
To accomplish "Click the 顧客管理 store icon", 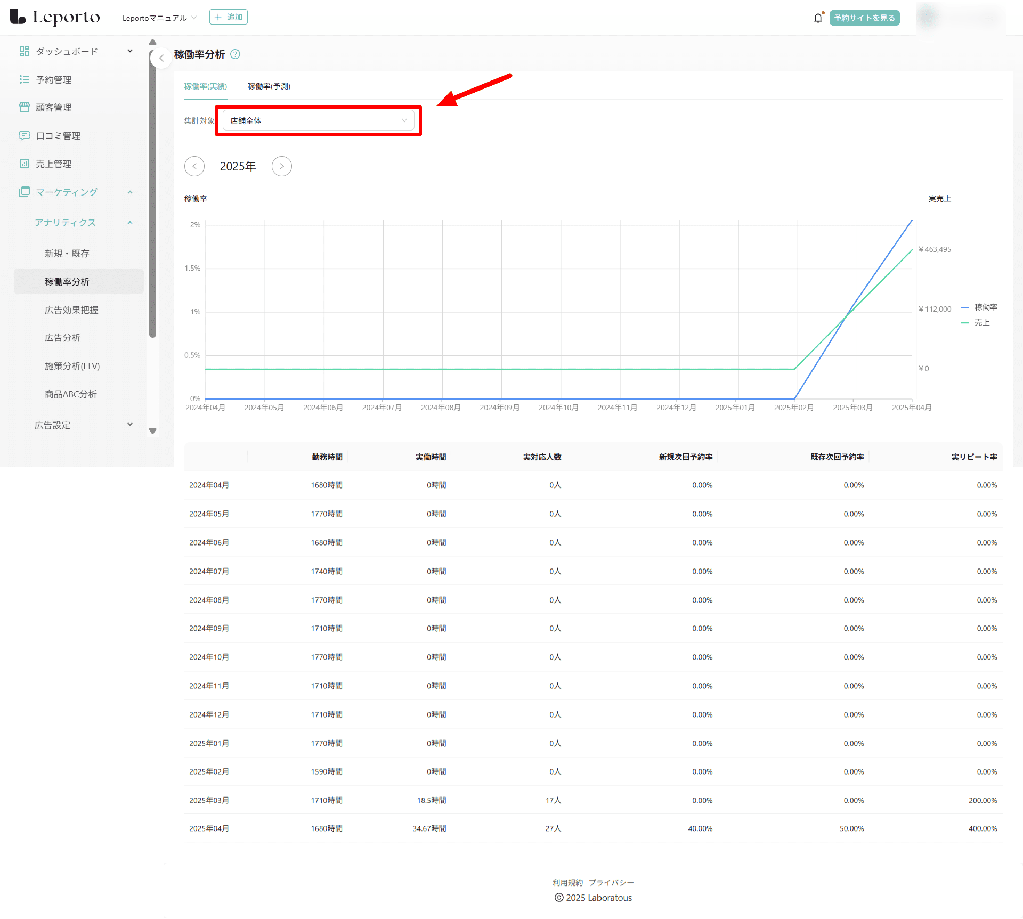I will (25, 107).
